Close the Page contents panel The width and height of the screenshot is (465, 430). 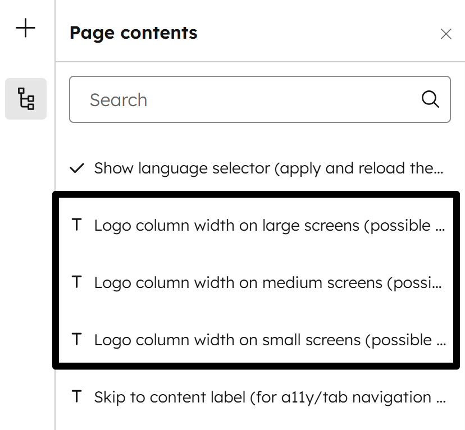tap(446, 34)
